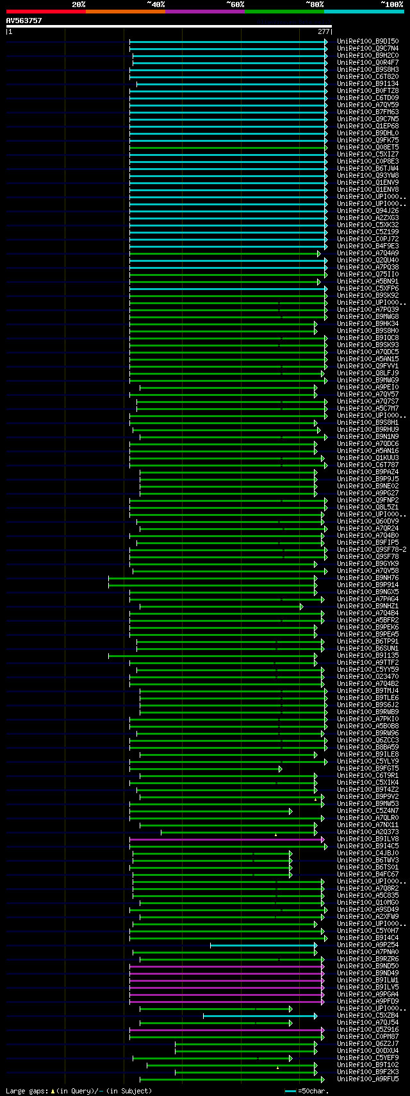This screenshot has height=1096, width=410.
Task: Open UniRef100_A7QDC5 entry
Action: click(x=368, y=352)
